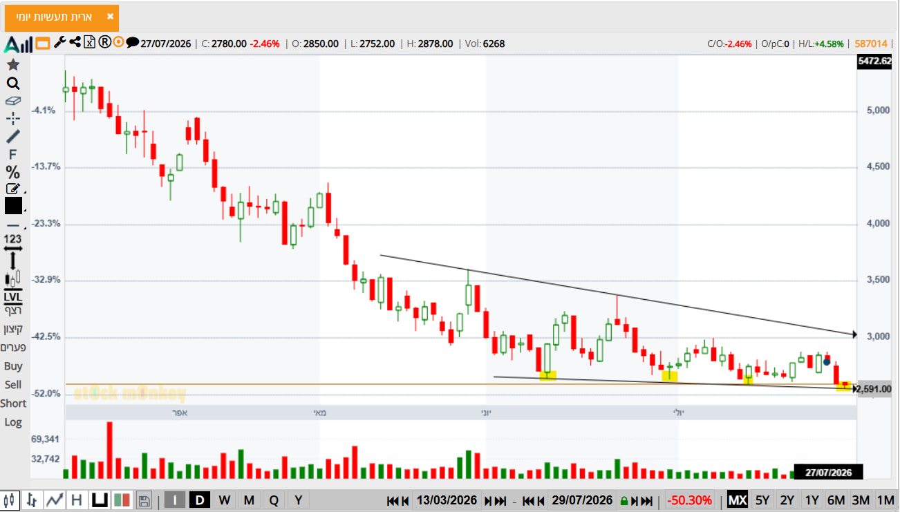Activate the crosshair cursor tool

[13, 118]
